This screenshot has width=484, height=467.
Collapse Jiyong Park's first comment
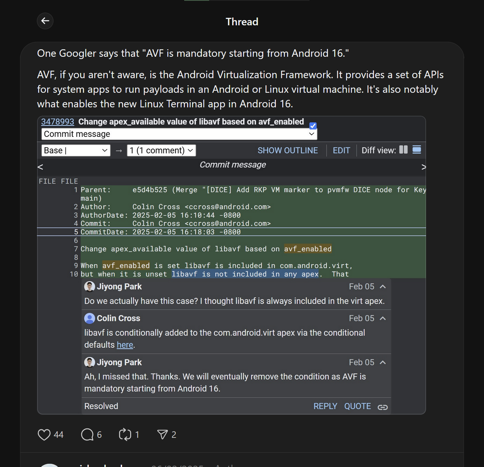(383, 287)
